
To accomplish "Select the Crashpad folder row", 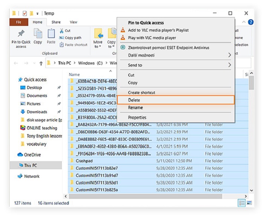I will (158, 161).
